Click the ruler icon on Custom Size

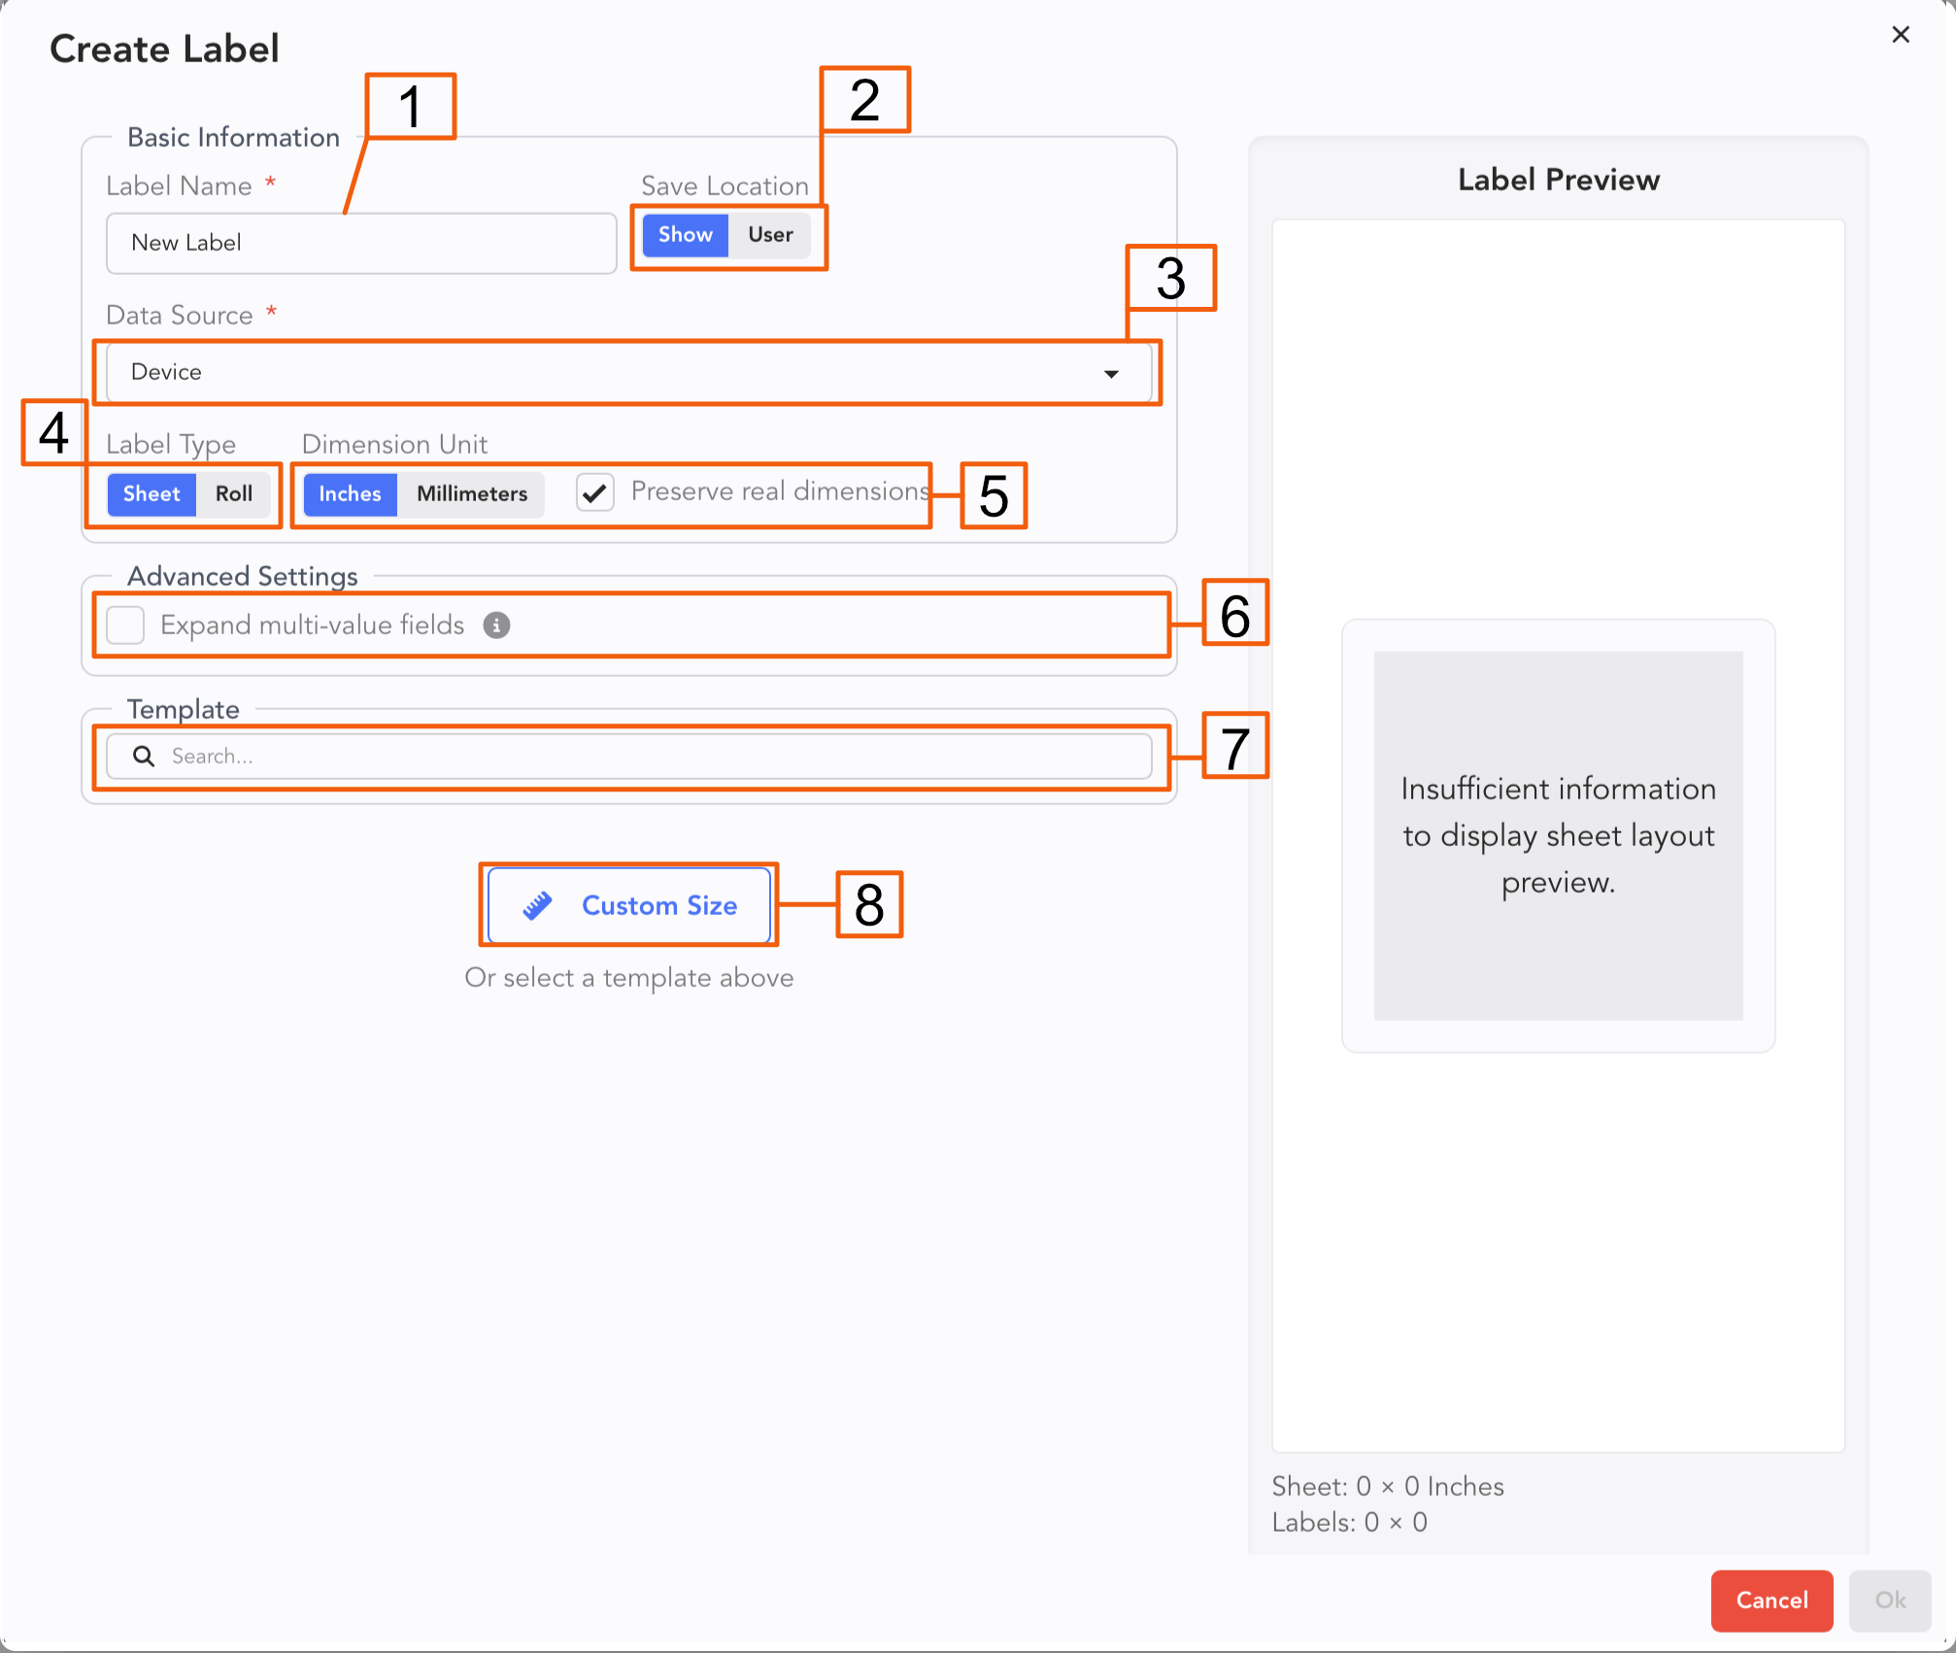coord(537,905)
